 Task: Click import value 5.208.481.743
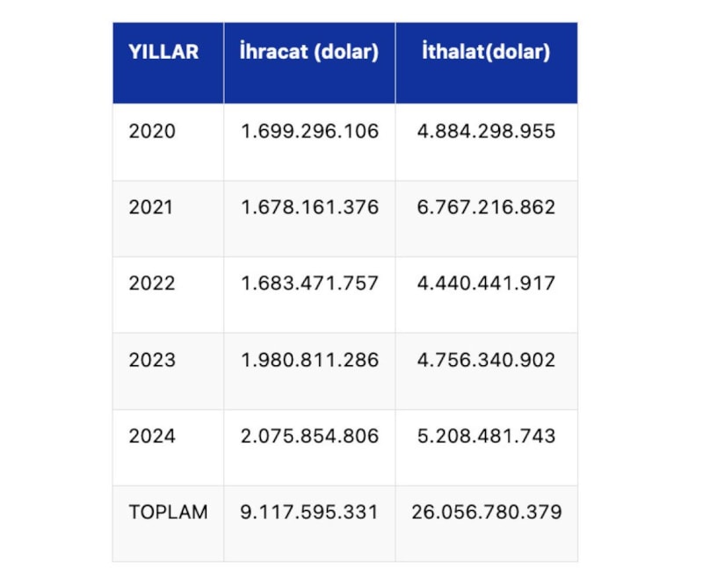tap(486, 436)
